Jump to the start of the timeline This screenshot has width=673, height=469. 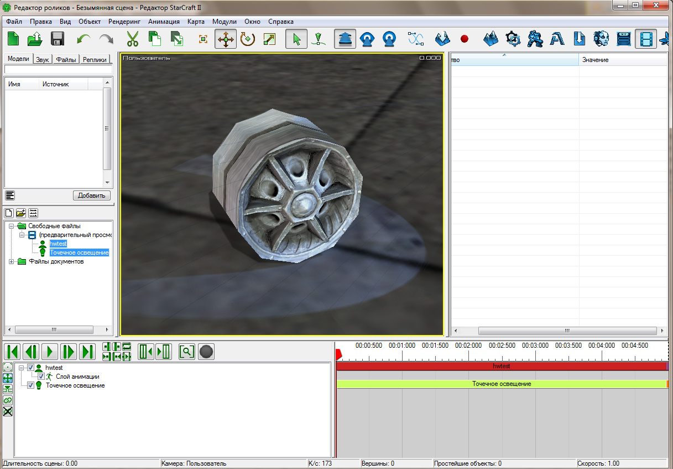pyautogui.click(x=13, y=352)
